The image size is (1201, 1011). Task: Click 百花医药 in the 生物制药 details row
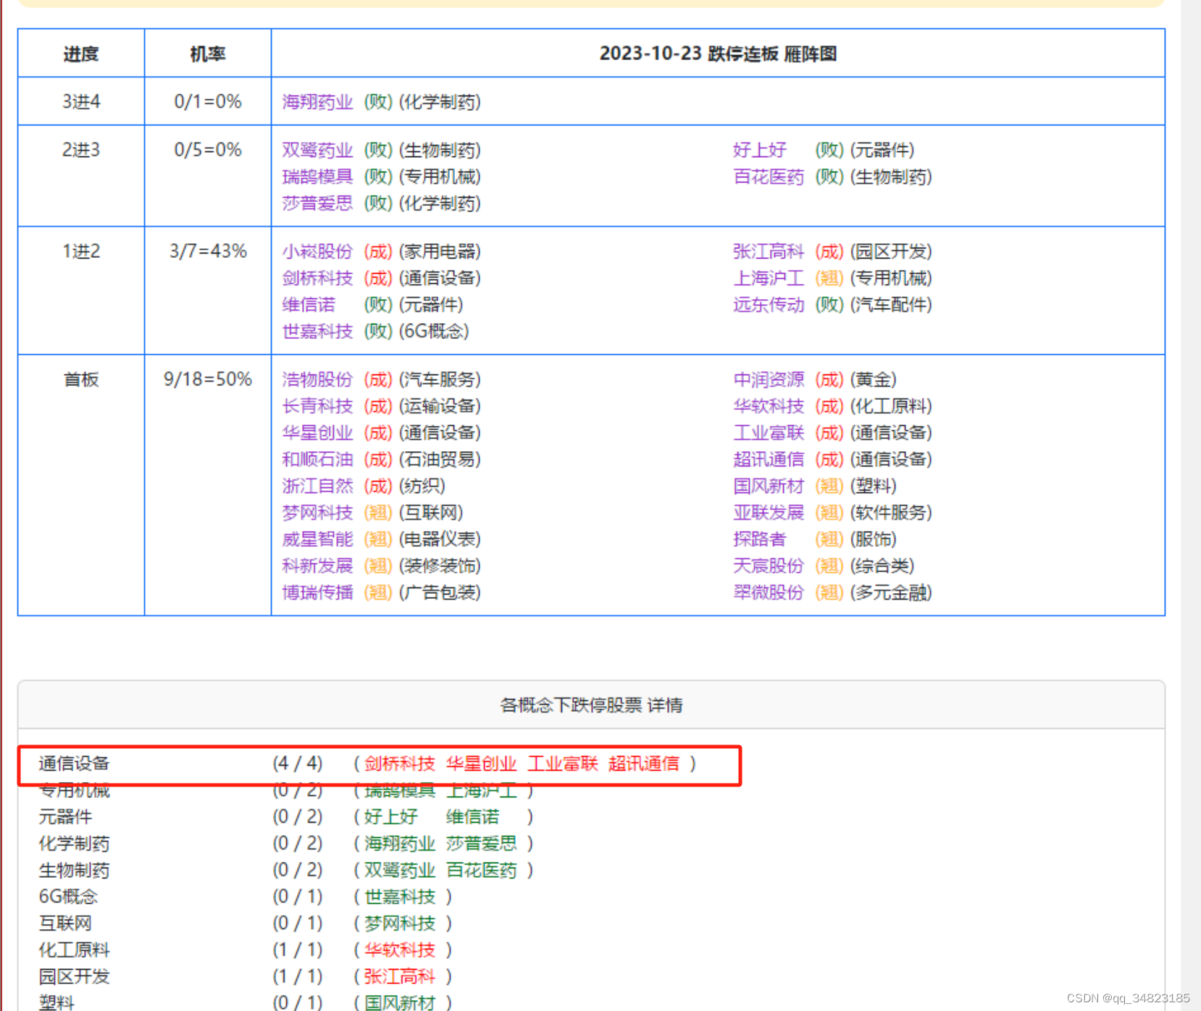pos(481,871)
